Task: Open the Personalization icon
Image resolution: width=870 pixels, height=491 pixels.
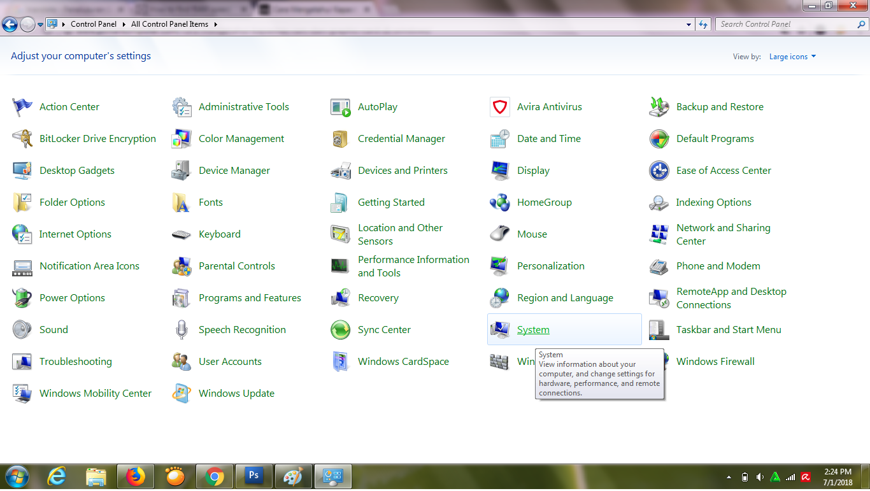Action: [500, 266]
